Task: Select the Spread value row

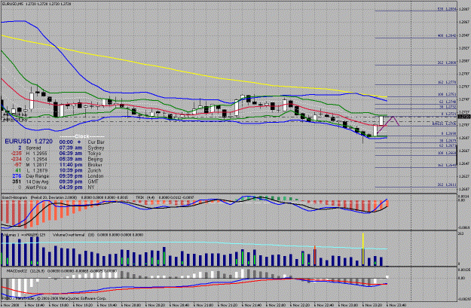Action: click(x=29, y=148)
